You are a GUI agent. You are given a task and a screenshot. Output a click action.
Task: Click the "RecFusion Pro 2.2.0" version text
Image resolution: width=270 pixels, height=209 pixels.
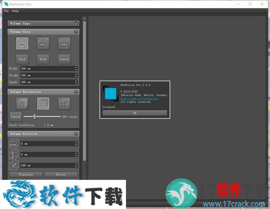pos(135,85)
